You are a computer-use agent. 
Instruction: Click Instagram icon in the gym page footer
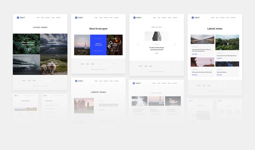pyautogui.click(x=113, y=64)
